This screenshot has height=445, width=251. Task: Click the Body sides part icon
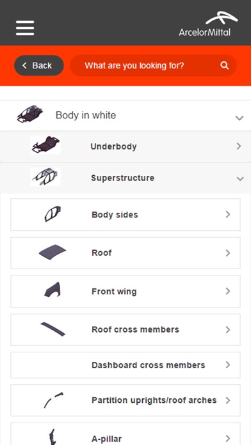[x=53, y=214]
